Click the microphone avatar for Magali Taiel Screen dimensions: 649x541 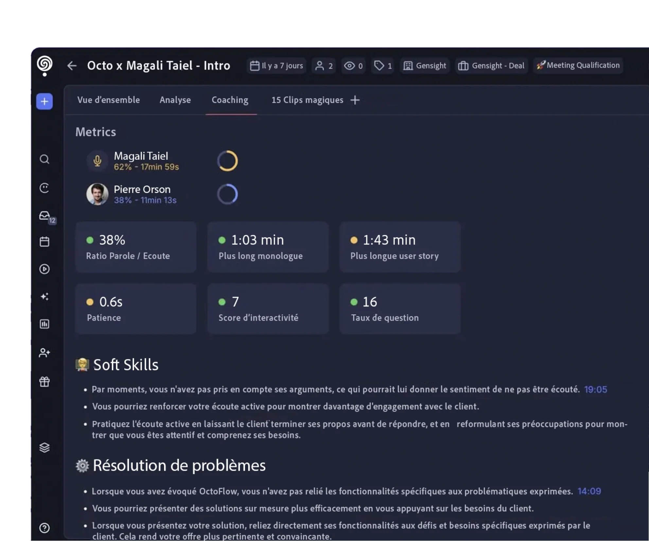[x=97, y=161]
